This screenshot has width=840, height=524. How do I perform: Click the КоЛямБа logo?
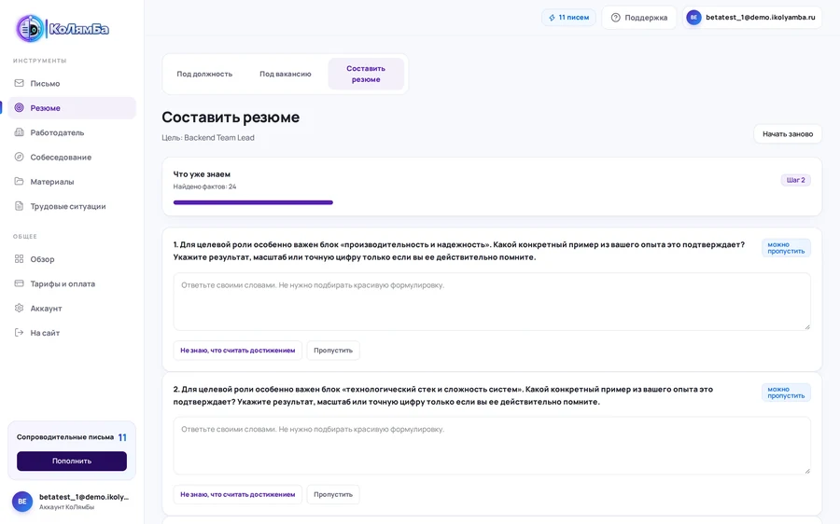[63, 28]
